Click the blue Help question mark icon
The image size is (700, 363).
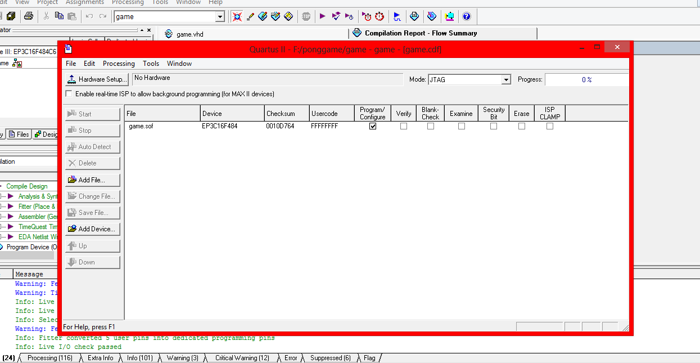click(466, 16)
